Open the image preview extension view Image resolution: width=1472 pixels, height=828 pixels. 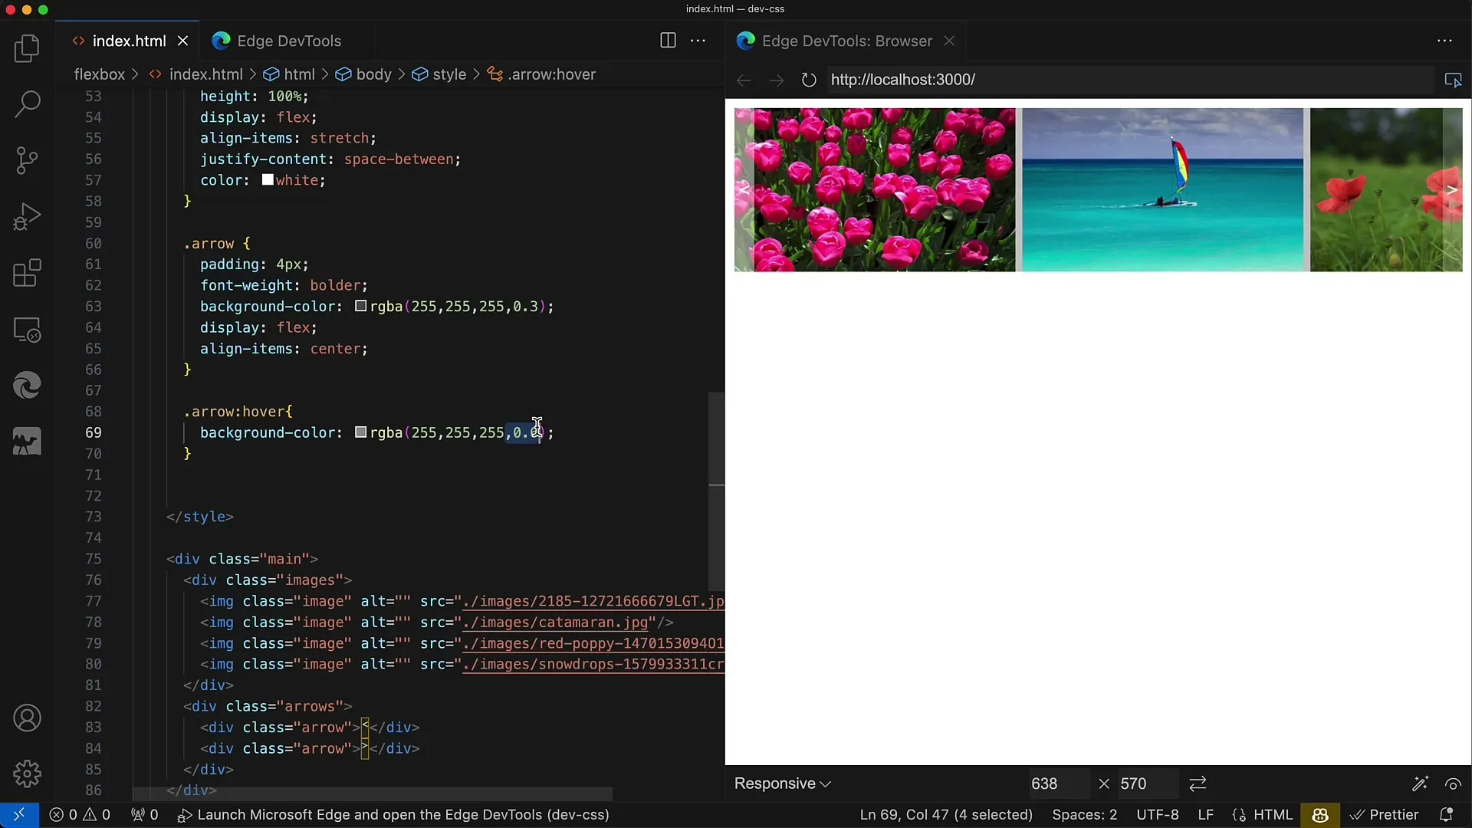28,442
